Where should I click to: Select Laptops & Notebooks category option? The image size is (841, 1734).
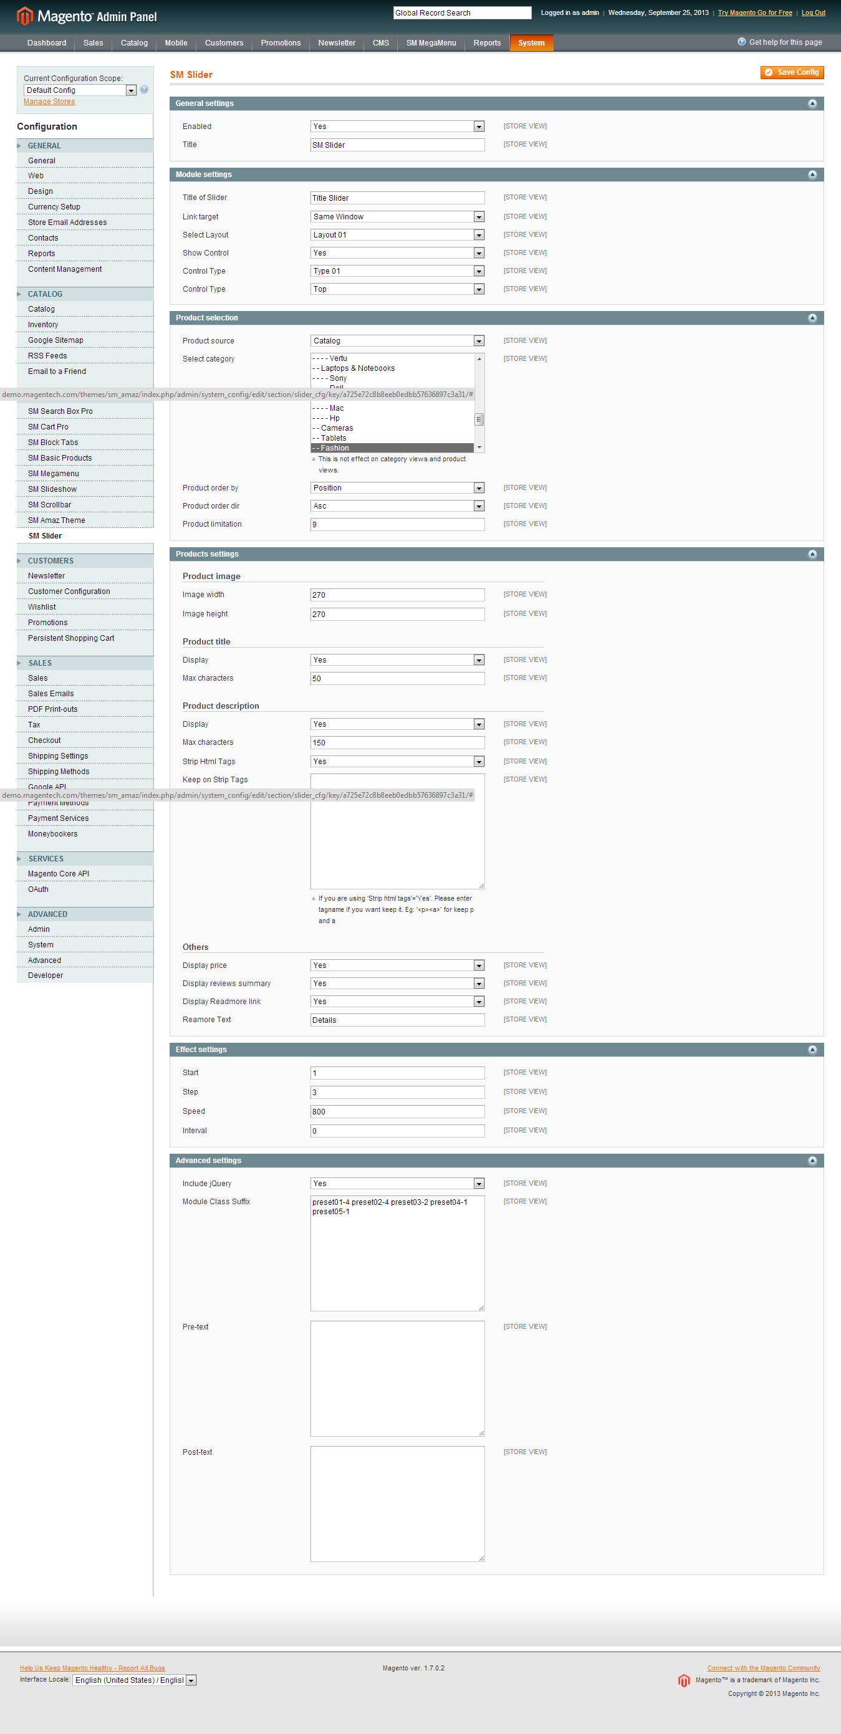(393, 368)
